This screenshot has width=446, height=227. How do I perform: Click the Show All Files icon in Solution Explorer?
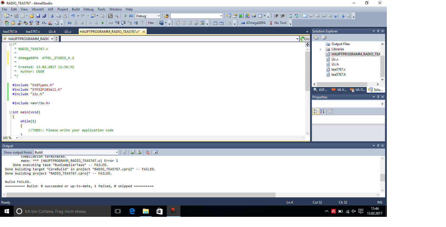pos(324,38)
